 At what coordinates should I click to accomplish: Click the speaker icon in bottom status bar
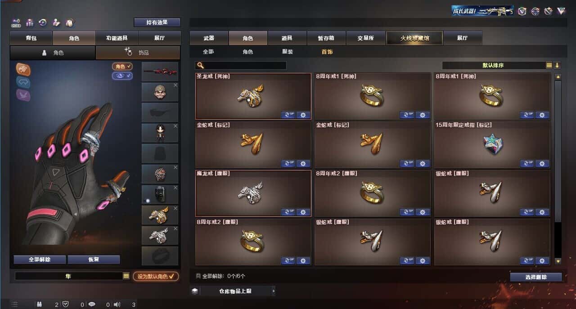point(117,305)
